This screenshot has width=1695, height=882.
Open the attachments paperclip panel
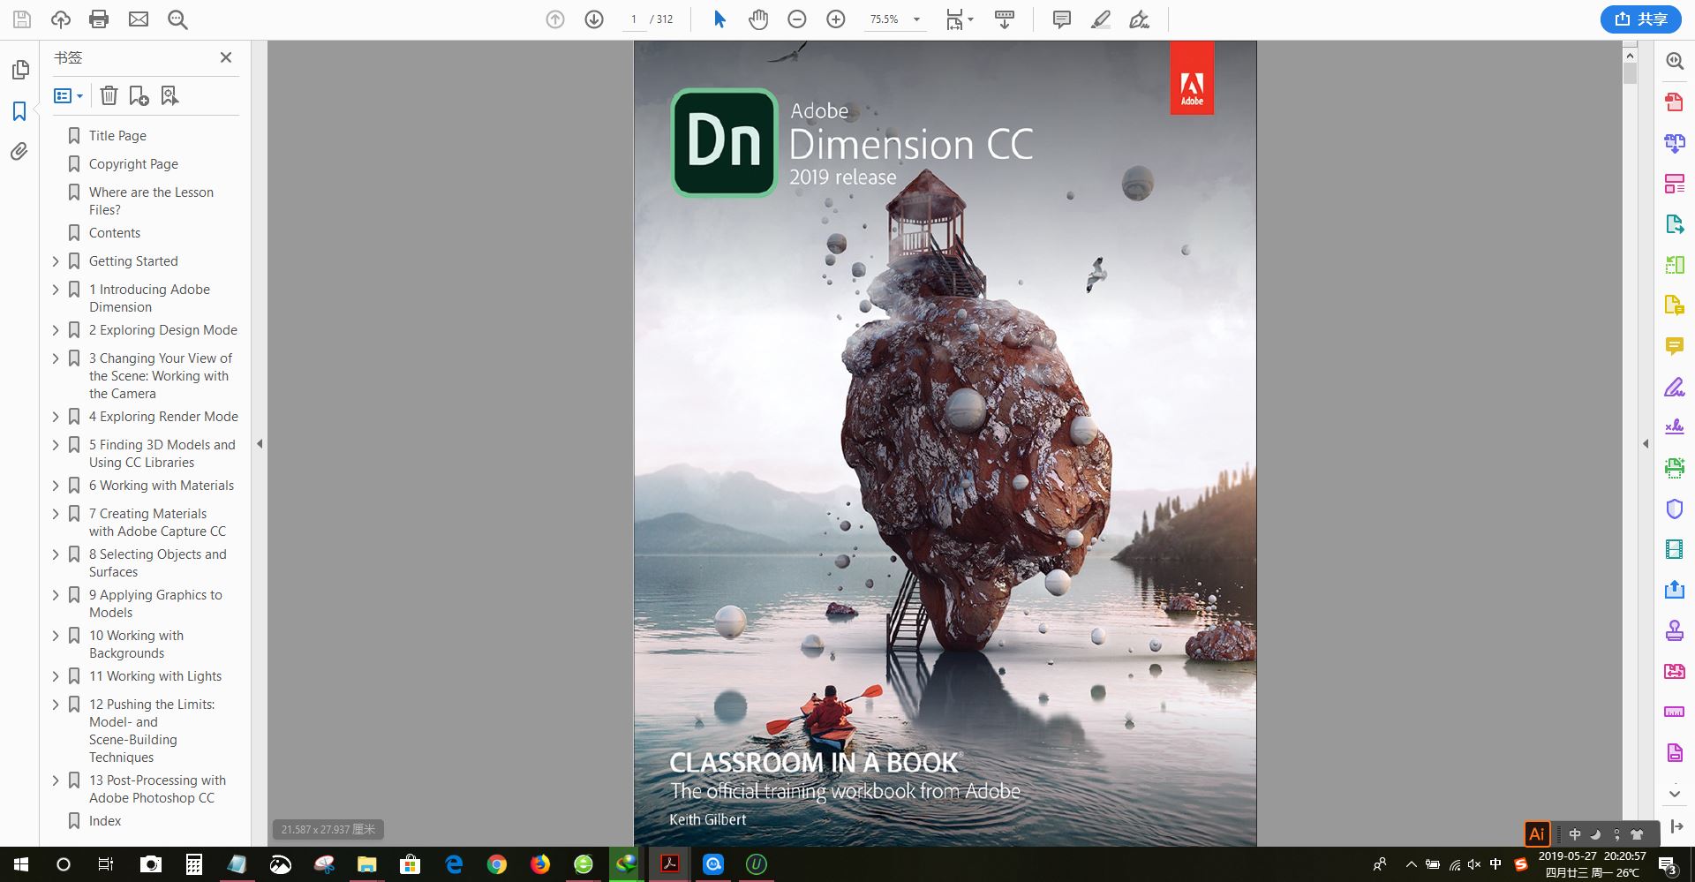coord(19,152)
